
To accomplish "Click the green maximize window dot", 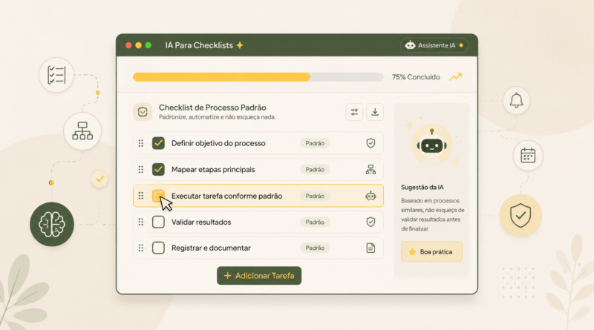I will tap(148, 45).
